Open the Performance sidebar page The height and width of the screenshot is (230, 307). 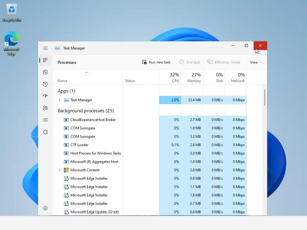click(x=45, y=72)
